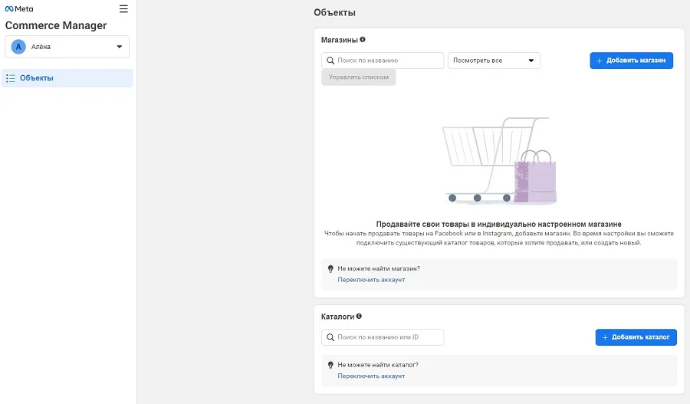The image size is (690, 404).
Task: Click lightbulb icon beside 'Не можете найти каталог?'
Action: pos(331,365)
